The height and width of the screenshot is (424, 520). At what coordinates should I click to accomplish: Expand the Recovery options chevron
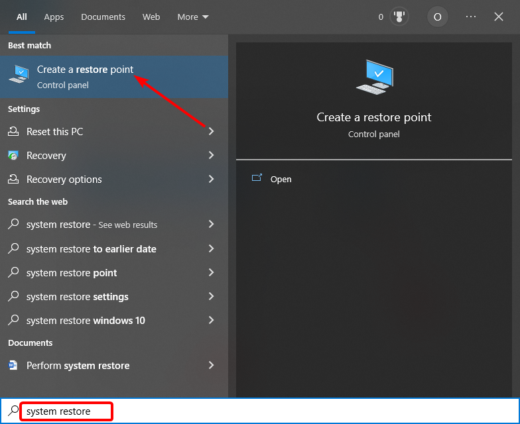211,179
